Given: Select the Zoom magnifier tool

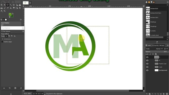Looking at the screenshot, I should [x=4, y=11].
